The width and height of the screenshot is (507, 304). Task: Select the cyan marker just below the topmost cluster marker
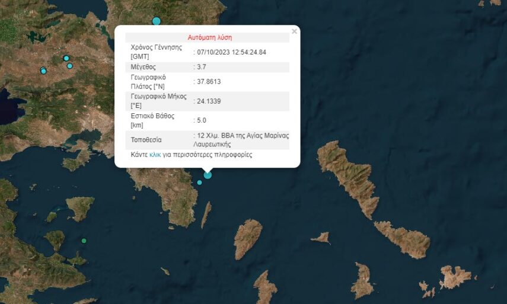click(70, 66)
